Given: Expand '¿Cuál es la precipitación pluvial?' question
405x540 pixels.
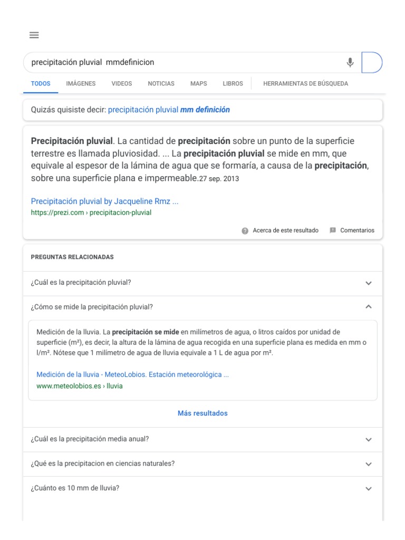Looking at the screenshot, I should [368, 283].
